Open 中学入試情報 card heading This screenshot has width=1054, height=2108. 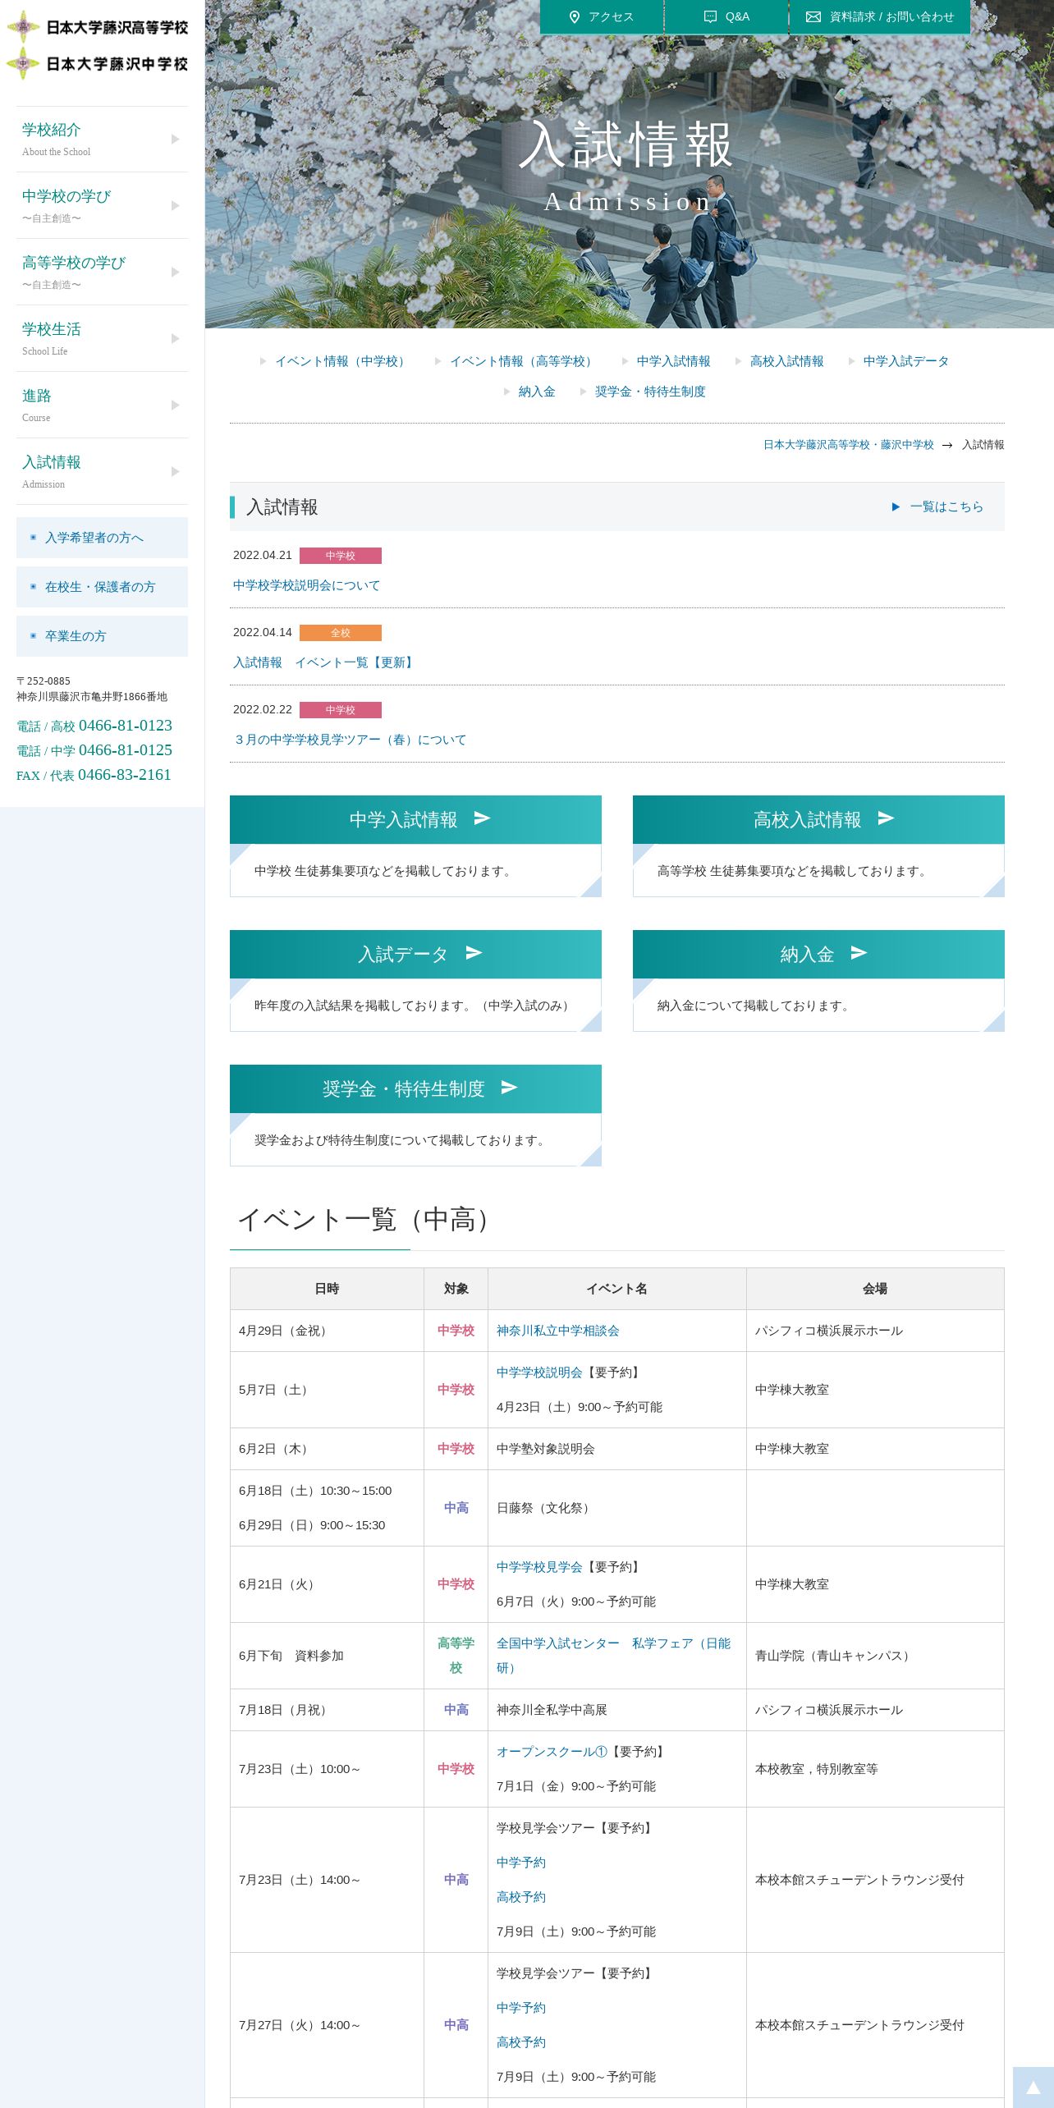point(415,819)
